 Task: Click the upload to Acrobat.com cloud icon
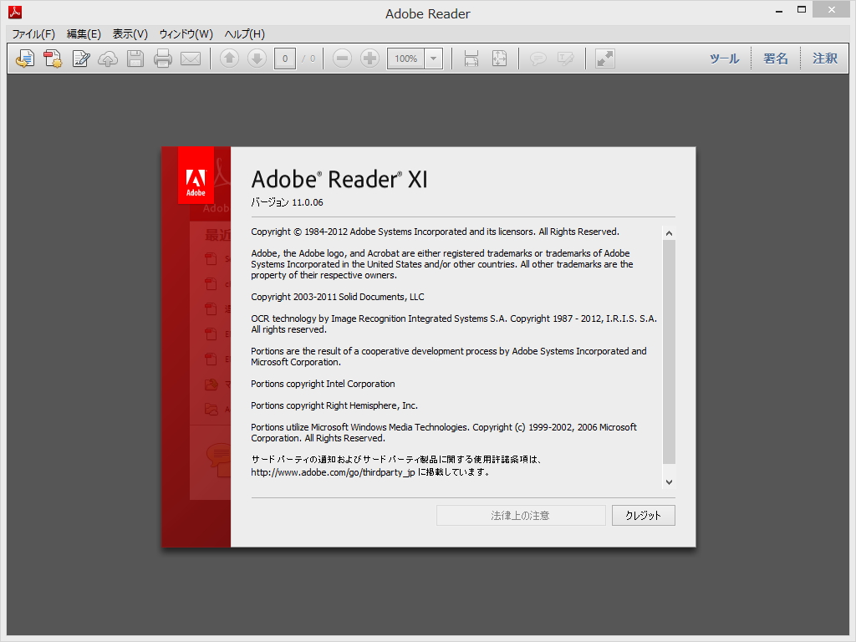click(108, 59)
